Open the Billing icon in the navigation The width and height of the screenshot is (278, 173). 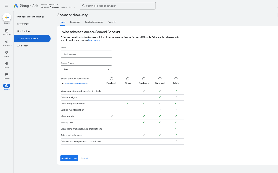(7, 75)
